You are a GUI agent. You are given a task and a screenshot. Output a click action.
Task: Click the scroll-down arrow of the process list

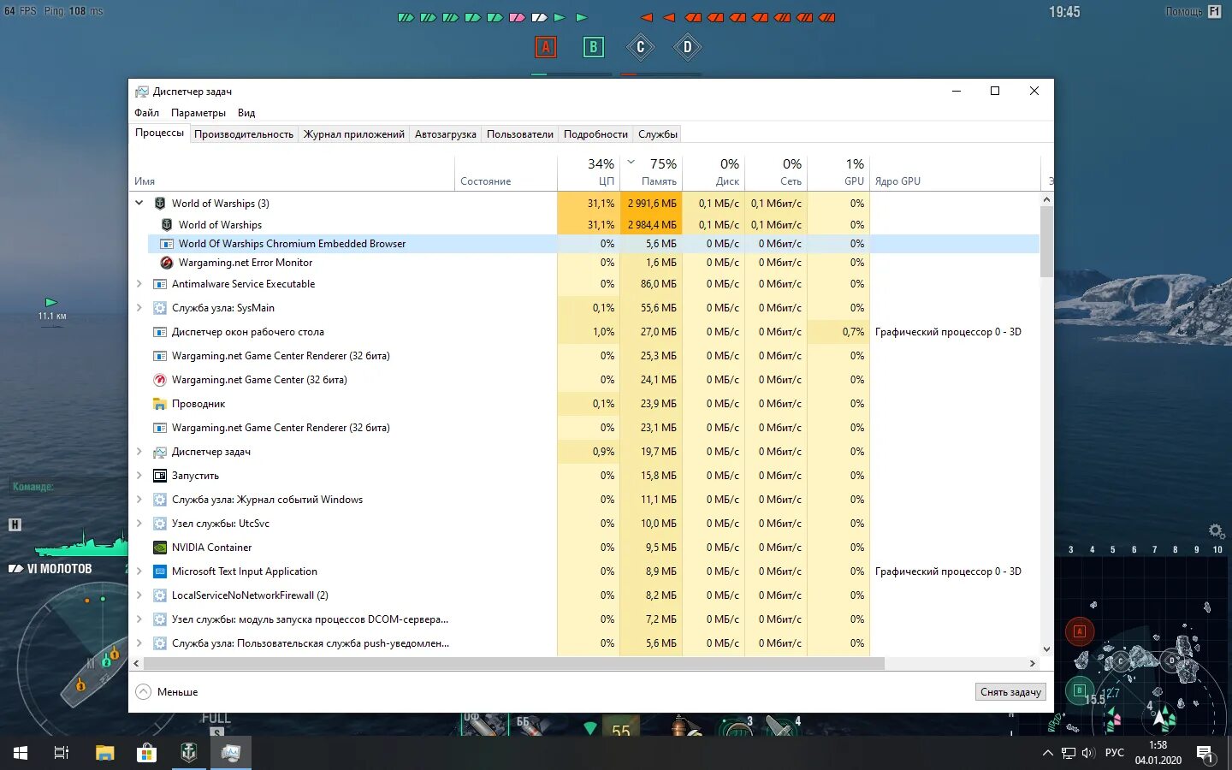pyautogui.click(x=1046, y=649)
